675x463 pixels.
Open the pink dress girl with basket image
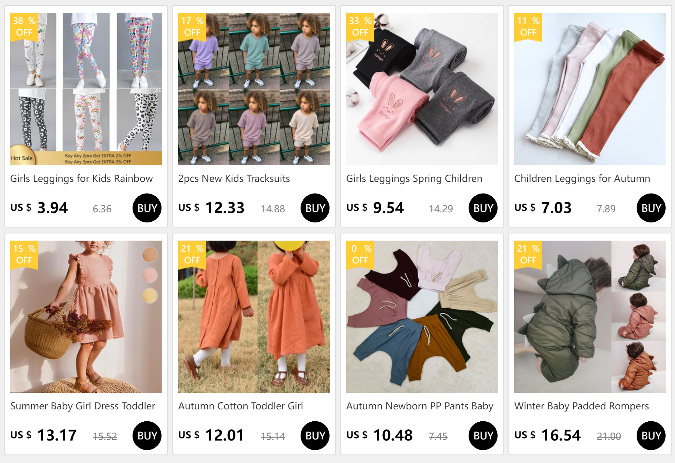tap(86, 317)
